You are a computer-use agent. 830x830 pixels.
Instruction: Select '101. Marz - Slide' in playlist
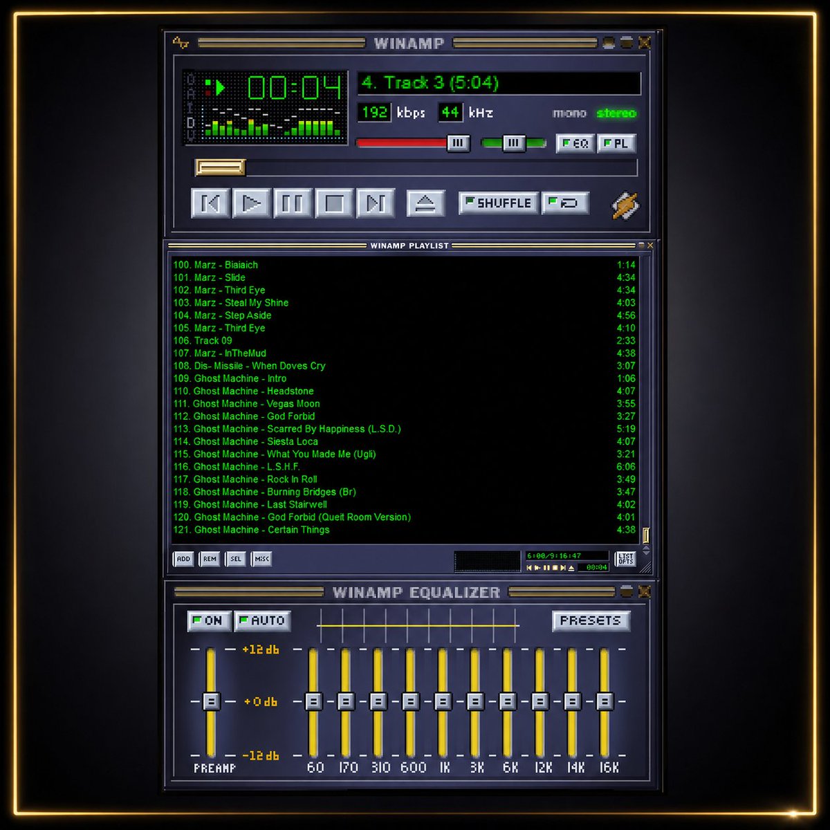(404, 277)
